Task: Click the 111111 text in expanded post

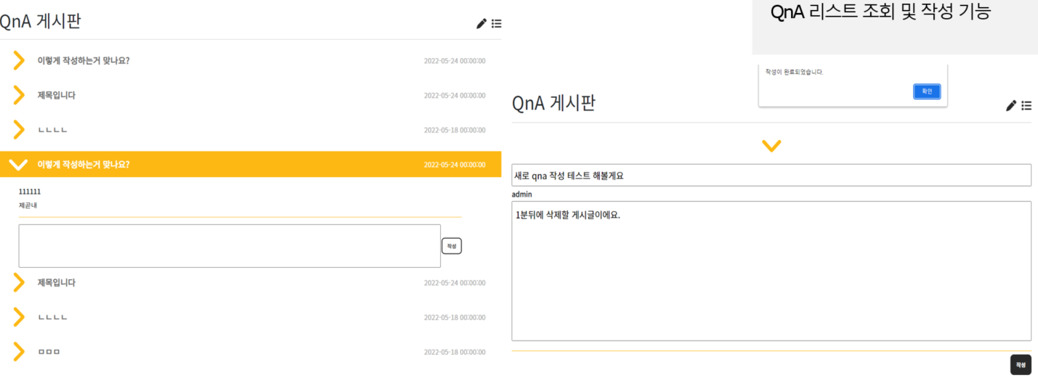Action: click(x=30, y=192)
